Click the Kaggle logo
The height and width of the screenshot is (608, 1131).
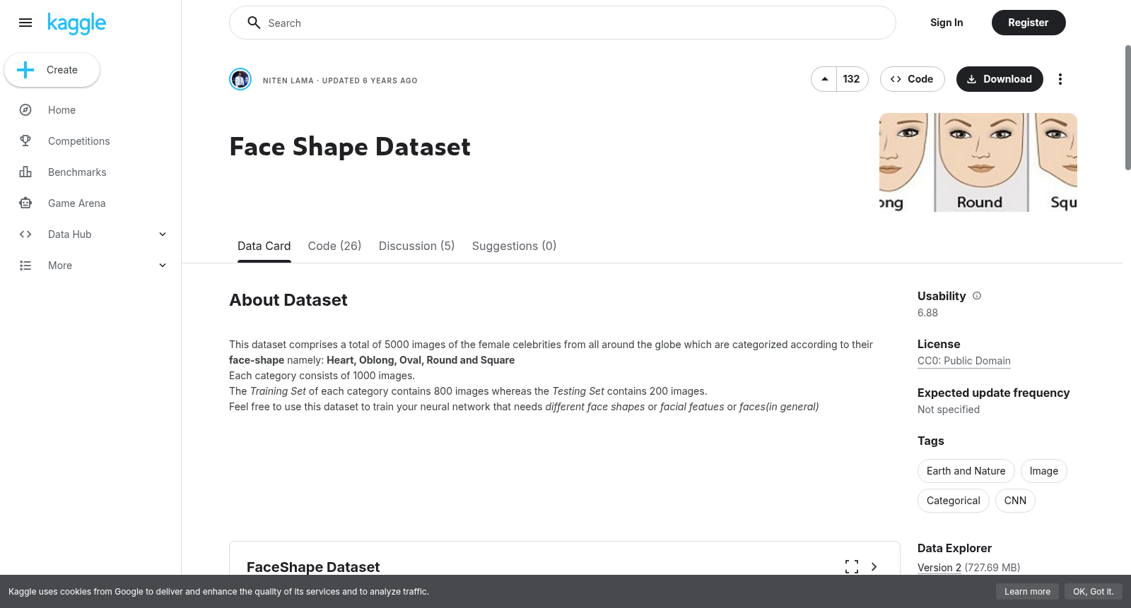coord(76,23)
